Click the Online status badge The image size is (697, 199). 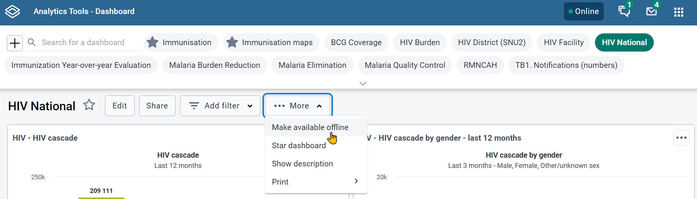coord(584,11)
